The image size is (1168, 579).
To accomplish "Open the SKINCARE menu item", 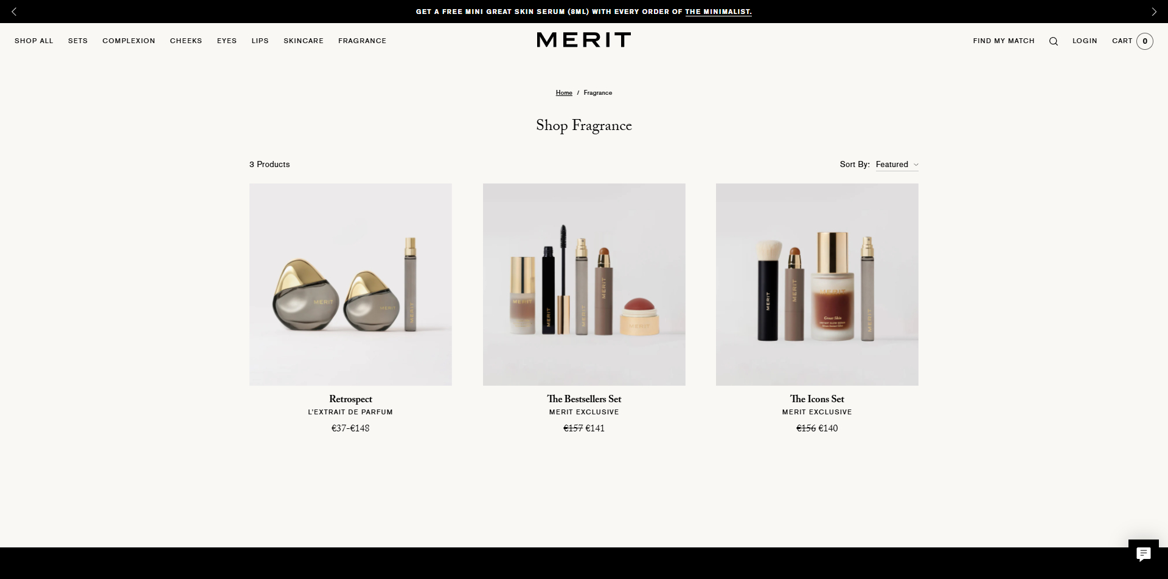I will click(303, 41).
